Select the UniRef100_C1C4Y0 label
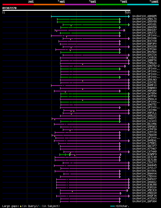Viewport: 161px width, 208px height. point(145,121)
